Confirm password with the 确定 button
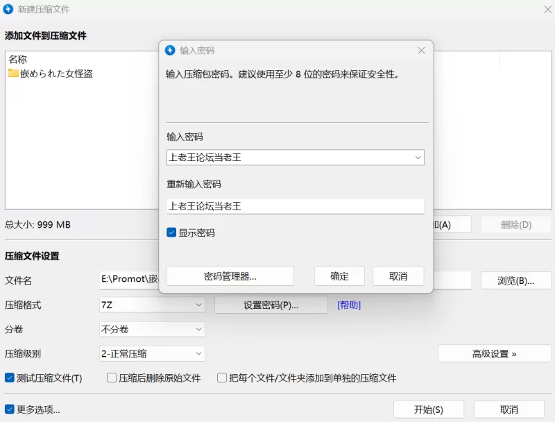 point(339,276)
